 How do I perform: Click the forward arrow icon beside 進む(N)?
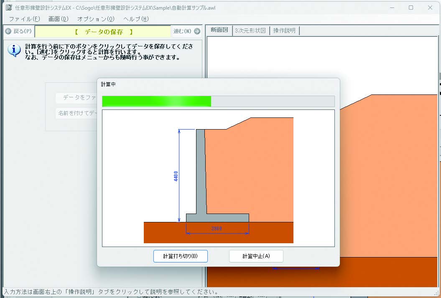point(197,31)
